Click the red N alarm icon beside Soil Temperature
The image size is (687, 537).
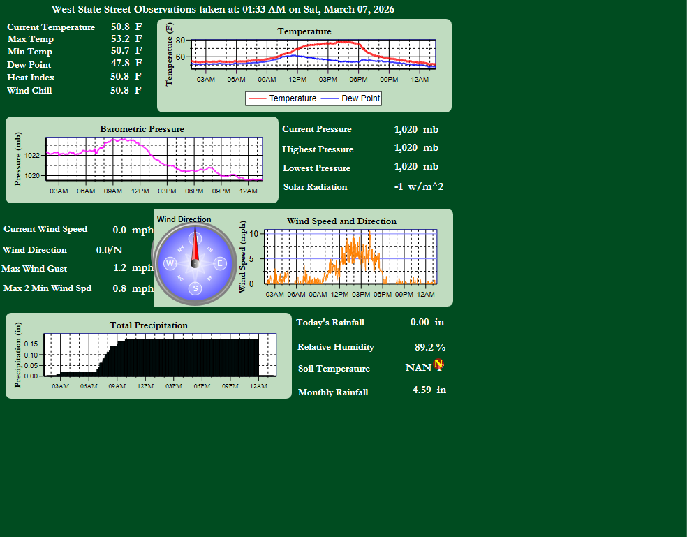pos(438,364)
